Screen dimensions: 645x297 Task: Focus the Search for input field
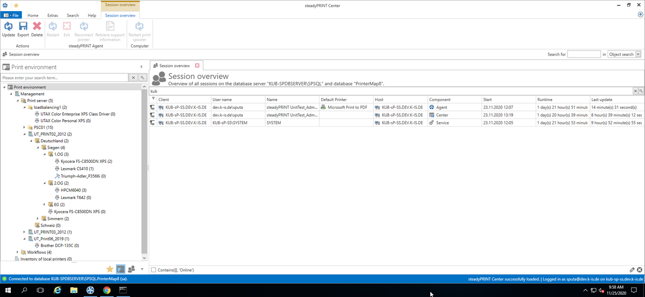pos(584,54)
